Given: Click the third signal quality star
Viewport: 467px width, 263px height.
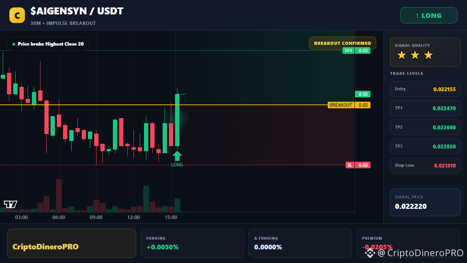Looking at the screenshot, I should [x=428, y=55].
